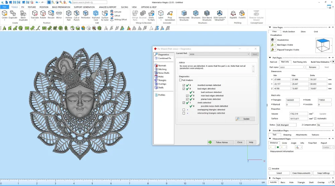This screenshot has height=186, width=335.
Task: Switch to the Part List tab
Action: coord(273,62)
